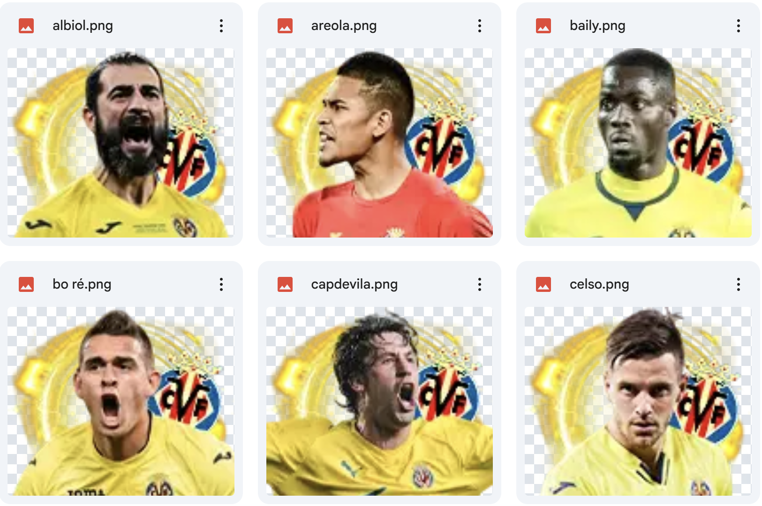The image size is (762, 506).
Task: Open more actions menu for celso.png
Action: [x=739, y=284]
